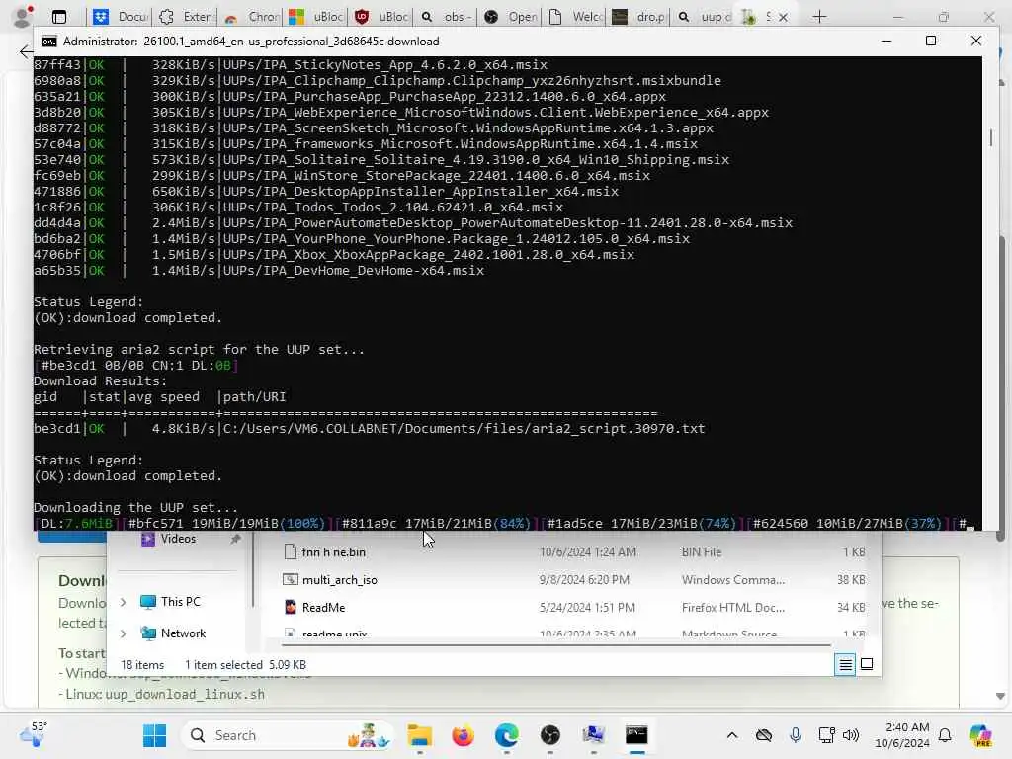The width and height of the screenshot is (1012, 759).
Task: Open the notifications bell icon
Action: (x=945, y=735)
